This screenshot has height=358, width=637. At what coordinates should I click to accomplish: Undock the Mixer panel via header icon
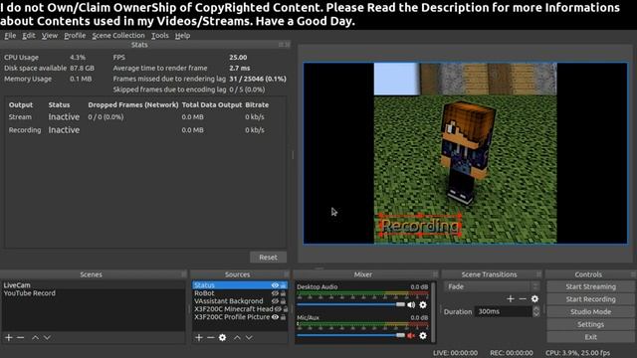[x=435, y=274]
